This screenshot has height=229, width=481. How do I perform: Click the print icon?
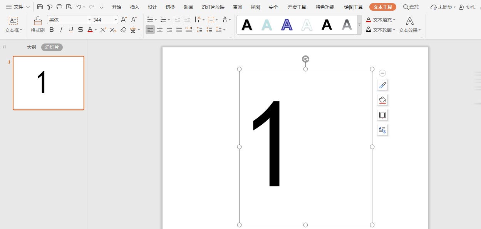(59, 7)
